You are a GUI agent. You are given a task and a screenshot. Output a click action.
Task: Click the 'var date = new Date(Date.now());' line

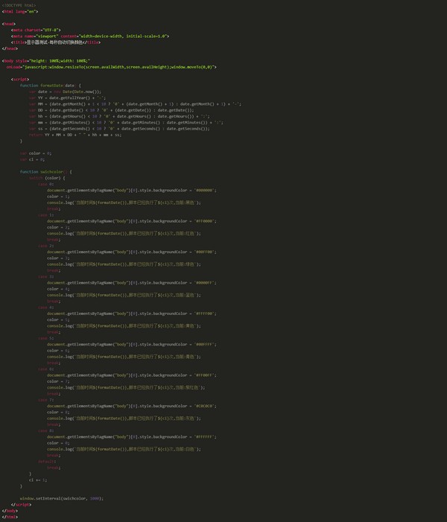[65, 92]
